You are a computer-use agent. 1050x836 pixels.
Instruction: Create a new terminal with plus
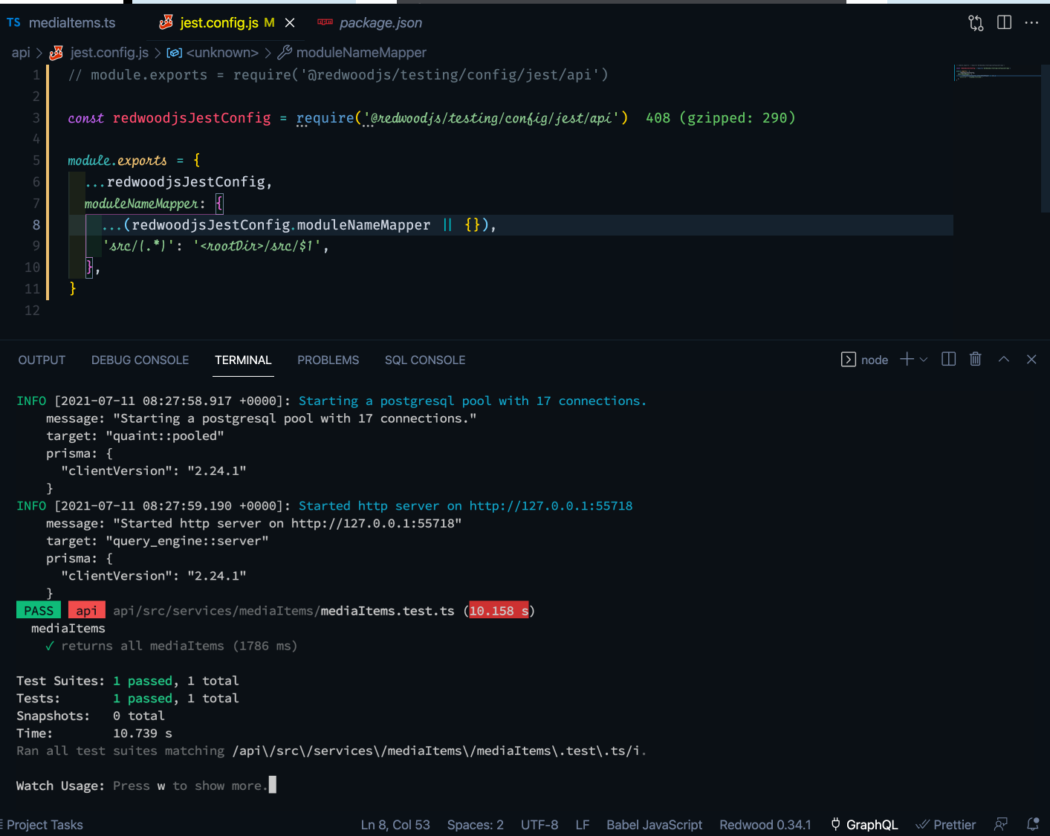click(x=907, y=360)
